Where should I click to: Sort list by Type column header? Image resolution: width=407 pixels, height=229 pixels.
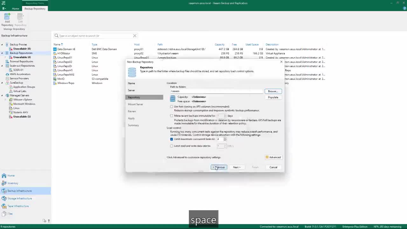pyautogui.click(x=94, y=45)
